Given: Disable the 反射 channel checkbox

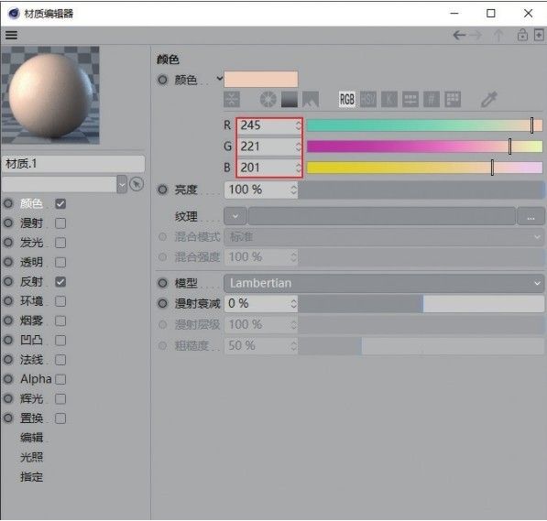Looking at the screenshot, I should [60, 282].
